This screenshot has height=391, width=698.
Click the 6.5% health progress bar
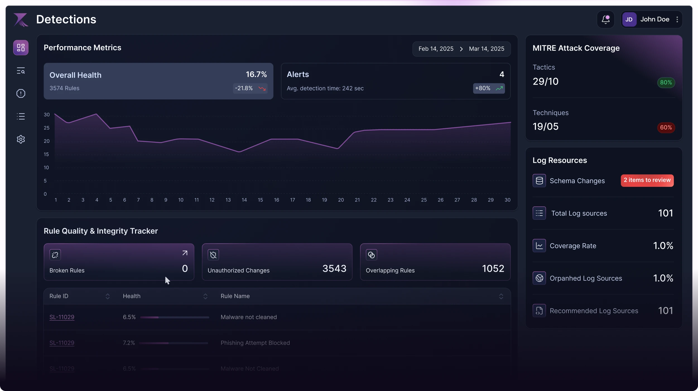click(175, 318)
